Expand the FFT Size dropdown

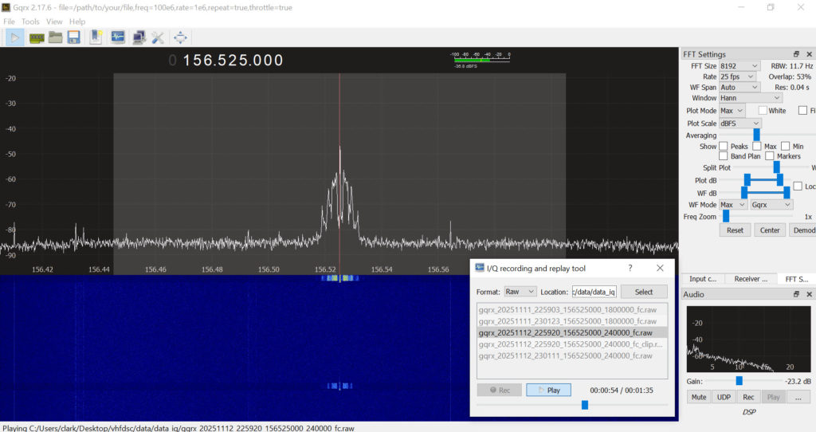pos(739,66)
